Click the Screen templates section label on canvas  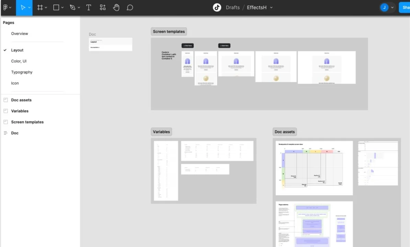(x=169, y=31)
